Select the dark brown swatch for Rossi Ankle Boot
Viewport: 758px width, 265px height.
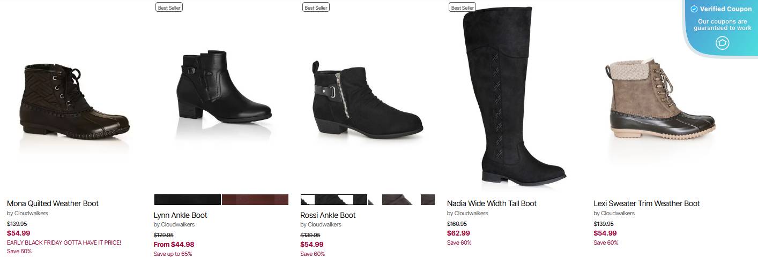tap(397, 200)
